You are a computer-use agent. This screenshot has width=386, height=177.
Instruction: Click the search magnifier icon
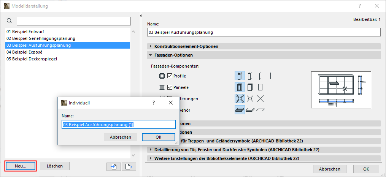(x=10, y=21)
